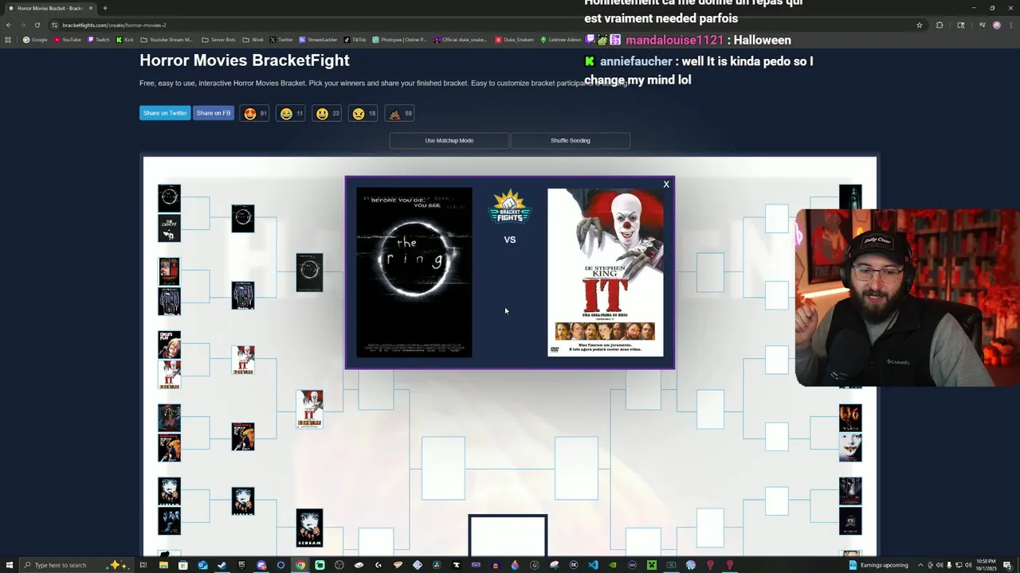Open a new browser tab

(104, 8)
